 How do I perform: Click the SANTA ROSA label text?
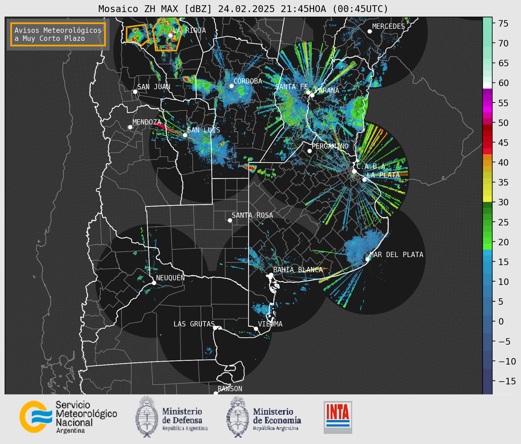[x=252, y=215]
